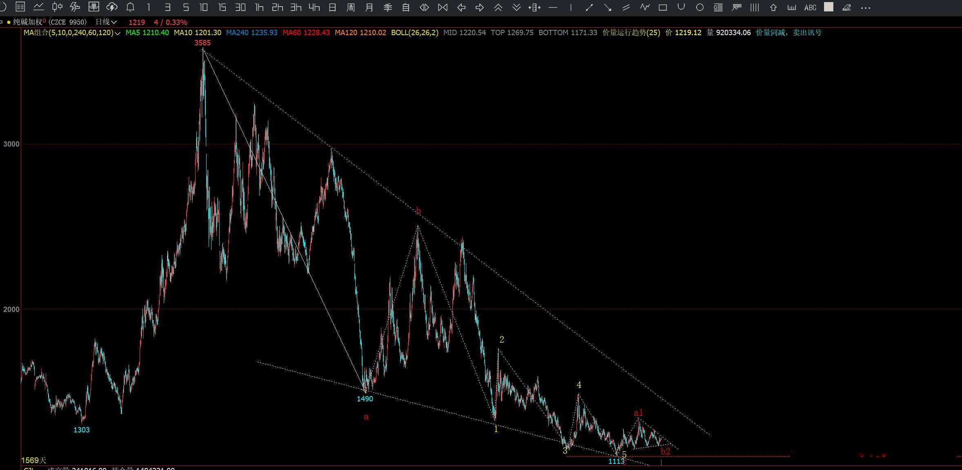Click the 纯碱加权 contract name
This screenshot has height=470, width=962.
28,22
